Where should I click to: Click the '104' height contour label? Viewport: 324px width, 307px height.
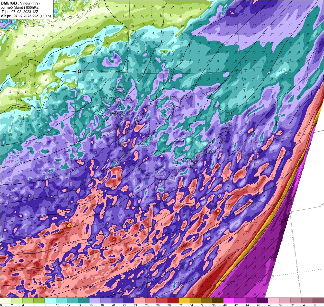95,94
